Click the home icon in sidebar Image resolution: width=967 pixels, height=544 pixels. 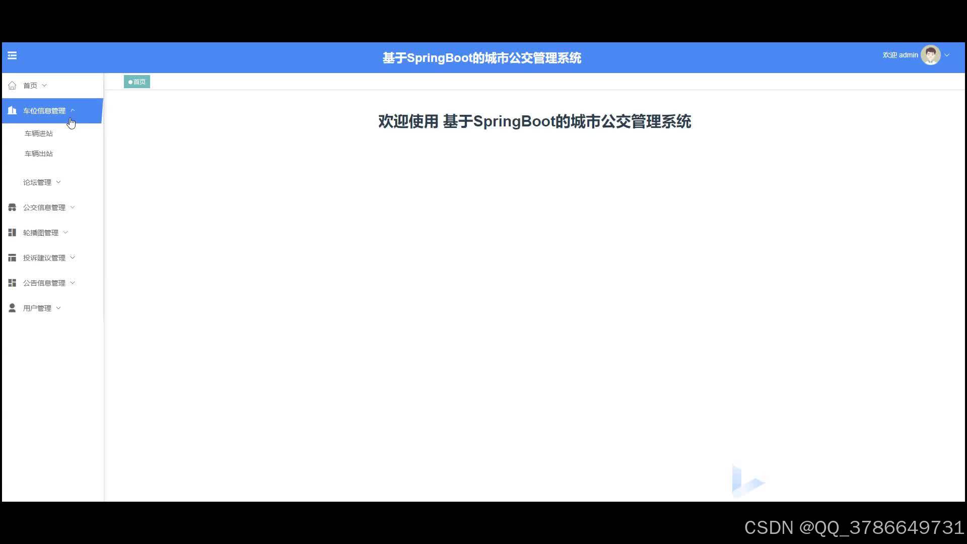point(12,86)
